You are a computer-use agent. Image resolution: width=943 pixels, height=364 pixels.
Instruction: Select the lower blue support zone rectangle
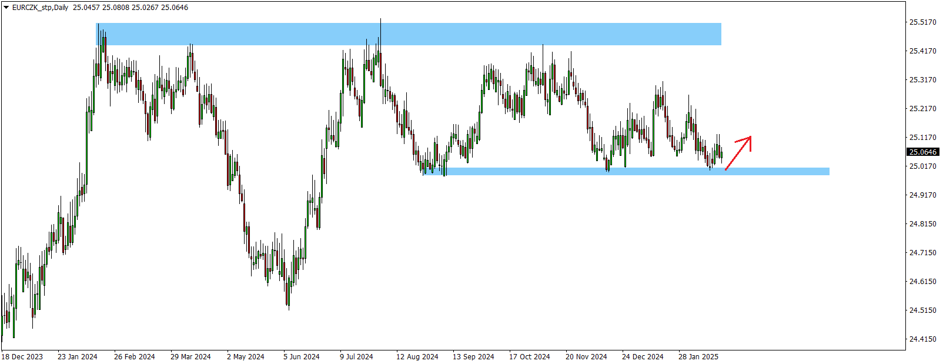coord(626,171)
